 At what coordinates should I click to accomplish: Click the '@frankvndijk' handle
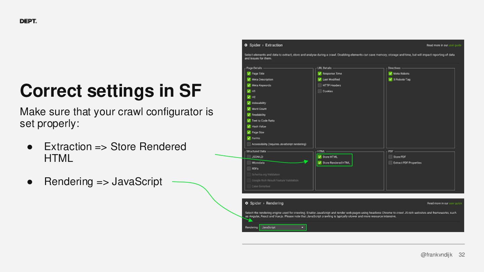[437, 255]
